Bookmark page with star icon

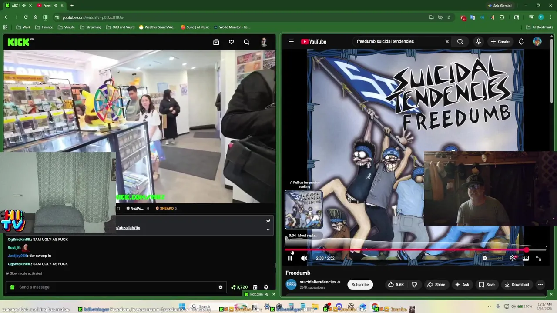(449, 17)
